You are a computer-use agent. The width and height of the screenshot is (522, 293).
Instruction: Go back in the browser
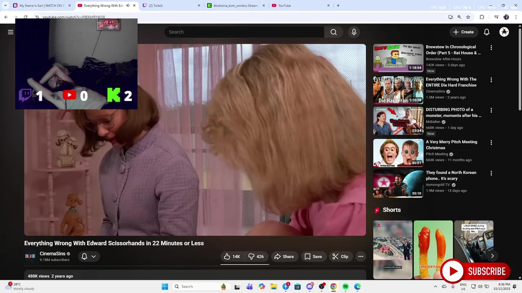[6, 17]
